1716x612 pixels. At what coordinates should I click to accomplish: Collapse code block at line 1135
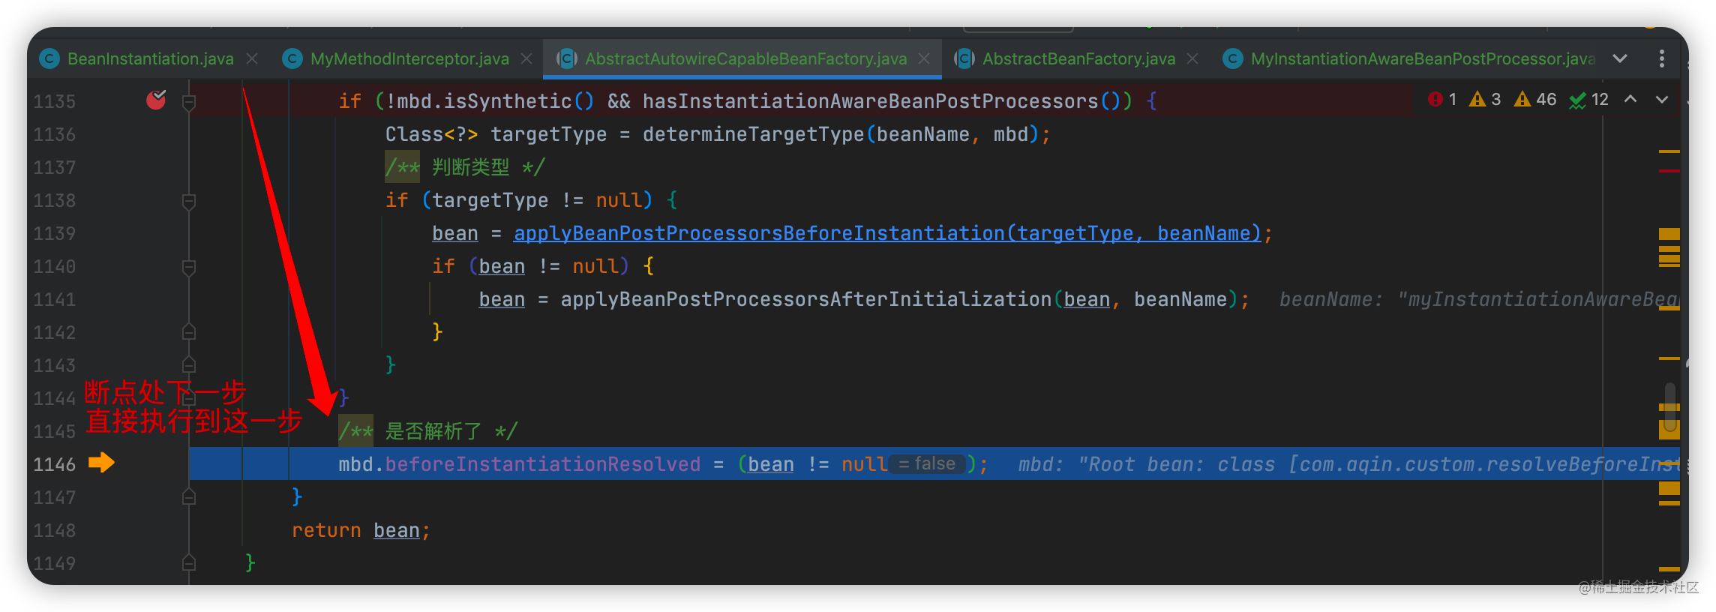(x=189, y=102)
